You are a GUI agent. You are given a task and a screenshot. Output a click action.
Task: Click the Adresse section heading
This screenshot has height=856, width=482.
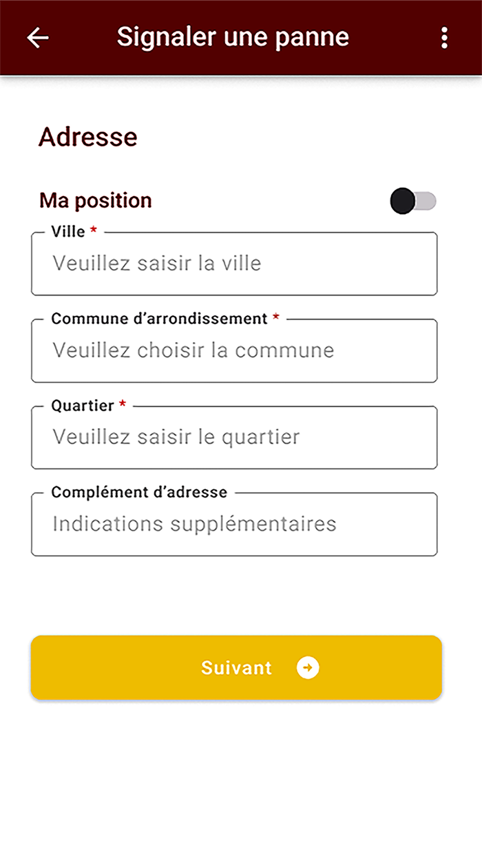coord(88,137)
